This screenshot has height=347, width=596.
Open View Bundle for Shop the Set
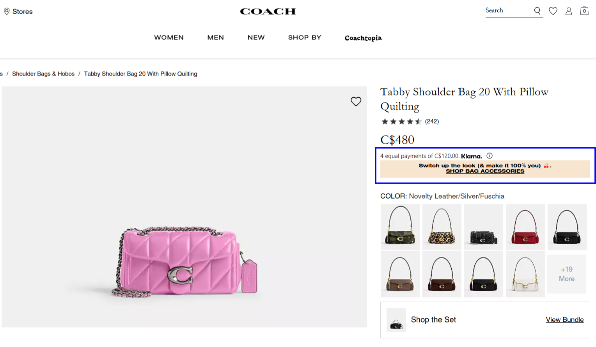click(x=564, y=319)
